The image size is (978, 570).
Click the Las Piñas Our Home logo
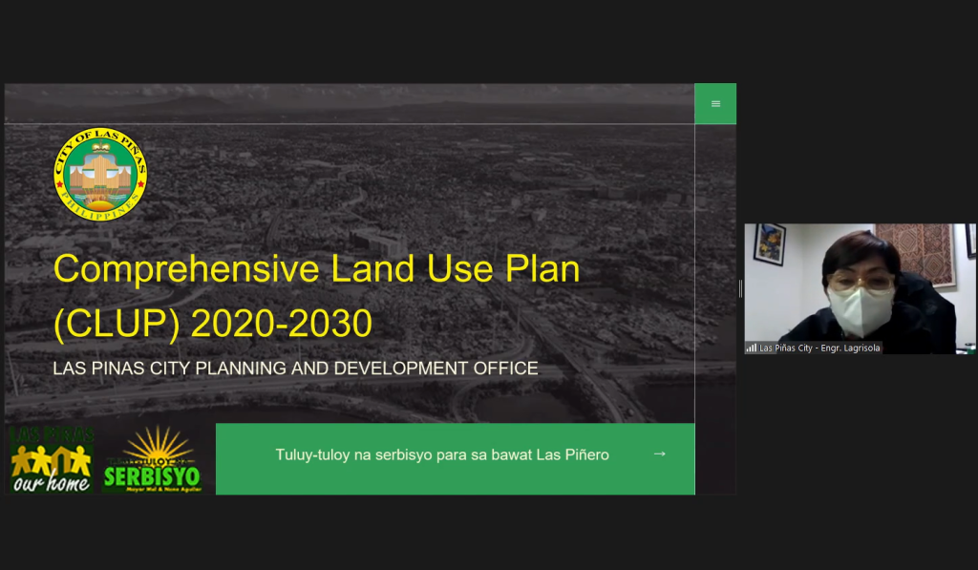coord(52,459)
